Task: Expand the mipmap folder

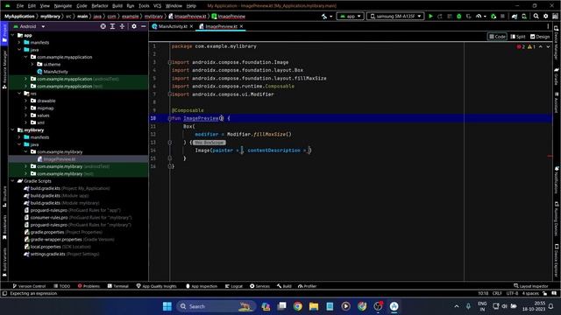Action: pos(25,108)
